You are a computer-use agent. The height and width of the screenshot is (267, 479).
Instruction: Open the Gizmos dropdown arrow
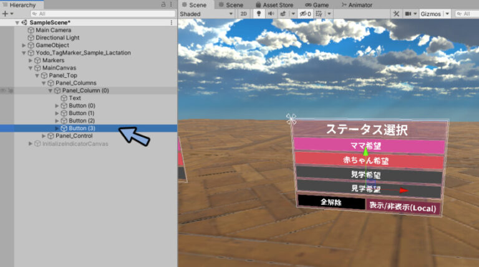pyautogui.click(x=447, y=14)
